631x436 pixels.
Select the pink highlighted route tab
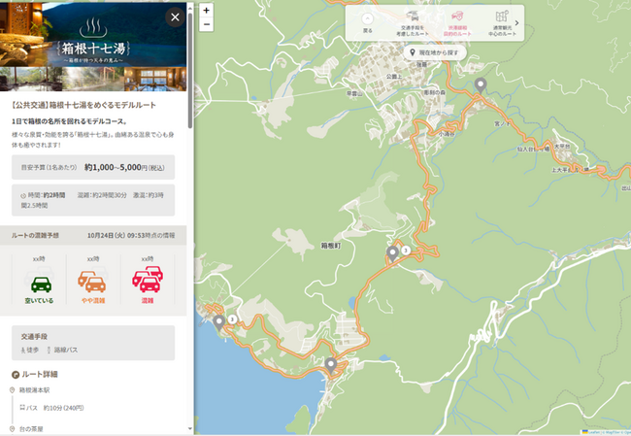pos(457,23)
